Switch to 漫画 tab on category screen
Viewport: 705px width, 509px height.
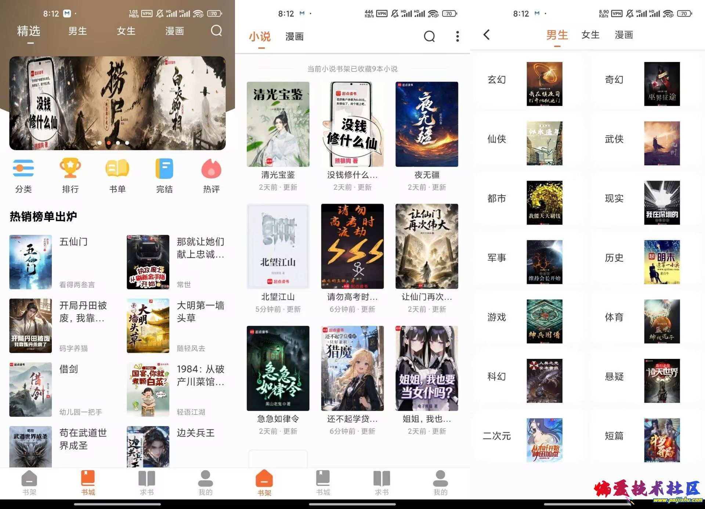click(624, 35)
